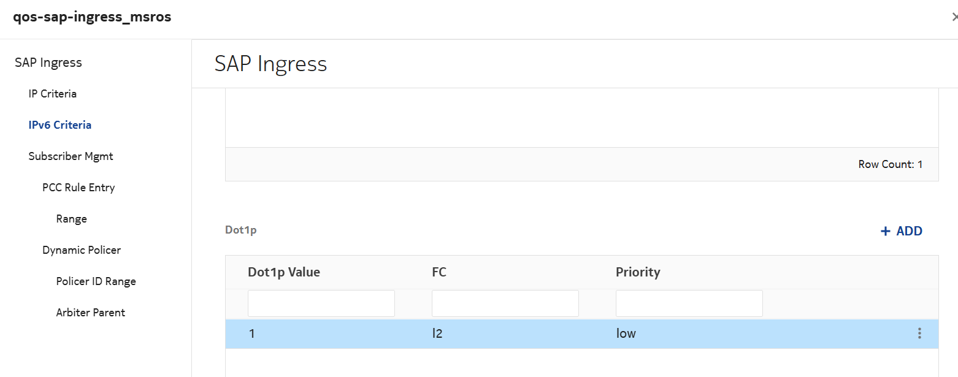The image size is (958, 377).
Task: Navigate to Subscriber Mgmt
Action: click(71, 156)
